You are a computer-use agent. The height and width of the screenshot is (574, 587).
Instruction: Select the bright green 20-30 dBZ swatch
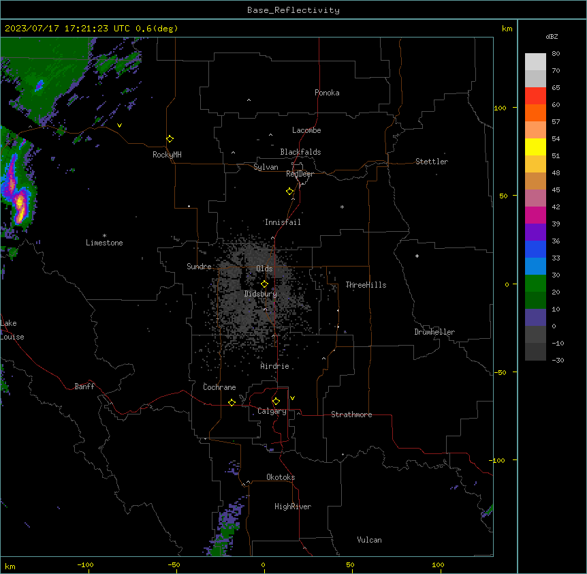(x=535, y=284)
